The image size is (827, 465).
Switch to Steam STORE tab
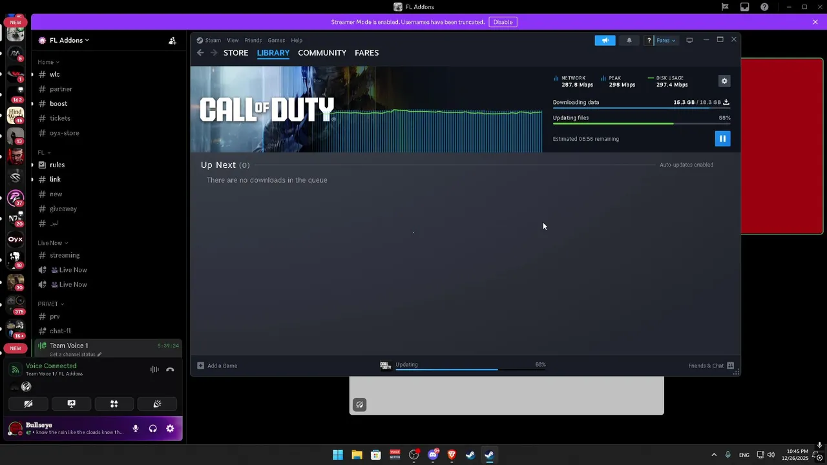click(236, 53)
